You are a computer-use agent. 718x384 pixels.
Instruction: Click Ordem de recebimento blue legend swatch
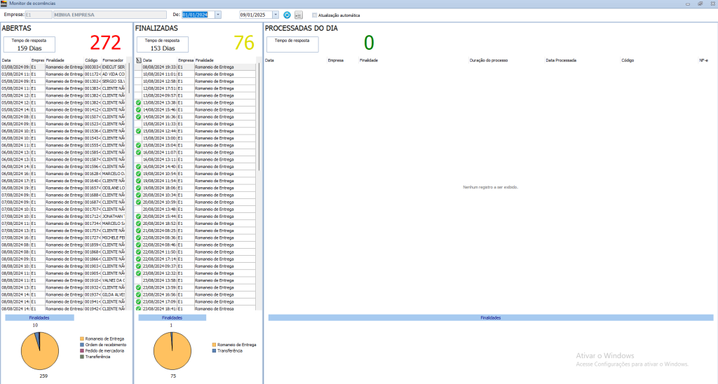tap(82, 345)
